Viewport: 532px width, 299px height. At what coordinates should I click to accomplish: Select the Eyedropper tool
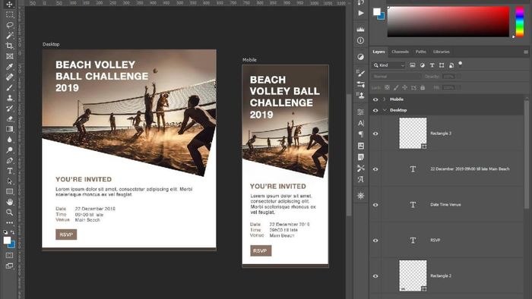(x=9, y=66)
